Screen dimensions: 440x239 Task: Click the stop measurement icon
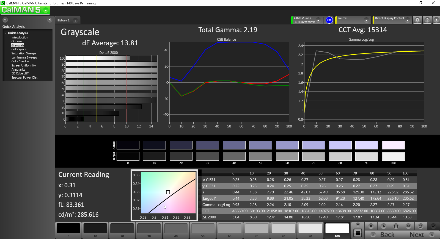pyautogui.click(x=371, y=226)
